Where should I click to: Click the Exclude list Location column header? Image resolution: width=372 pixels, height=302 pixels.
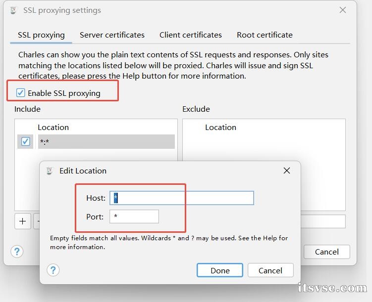tap(220, 127)
